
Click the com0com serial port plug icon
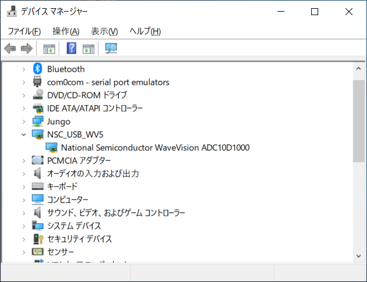(37, 81)
